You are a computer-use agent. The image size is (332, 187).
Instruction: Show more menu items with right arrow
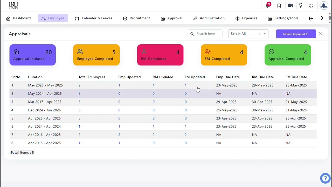(321, 18)
